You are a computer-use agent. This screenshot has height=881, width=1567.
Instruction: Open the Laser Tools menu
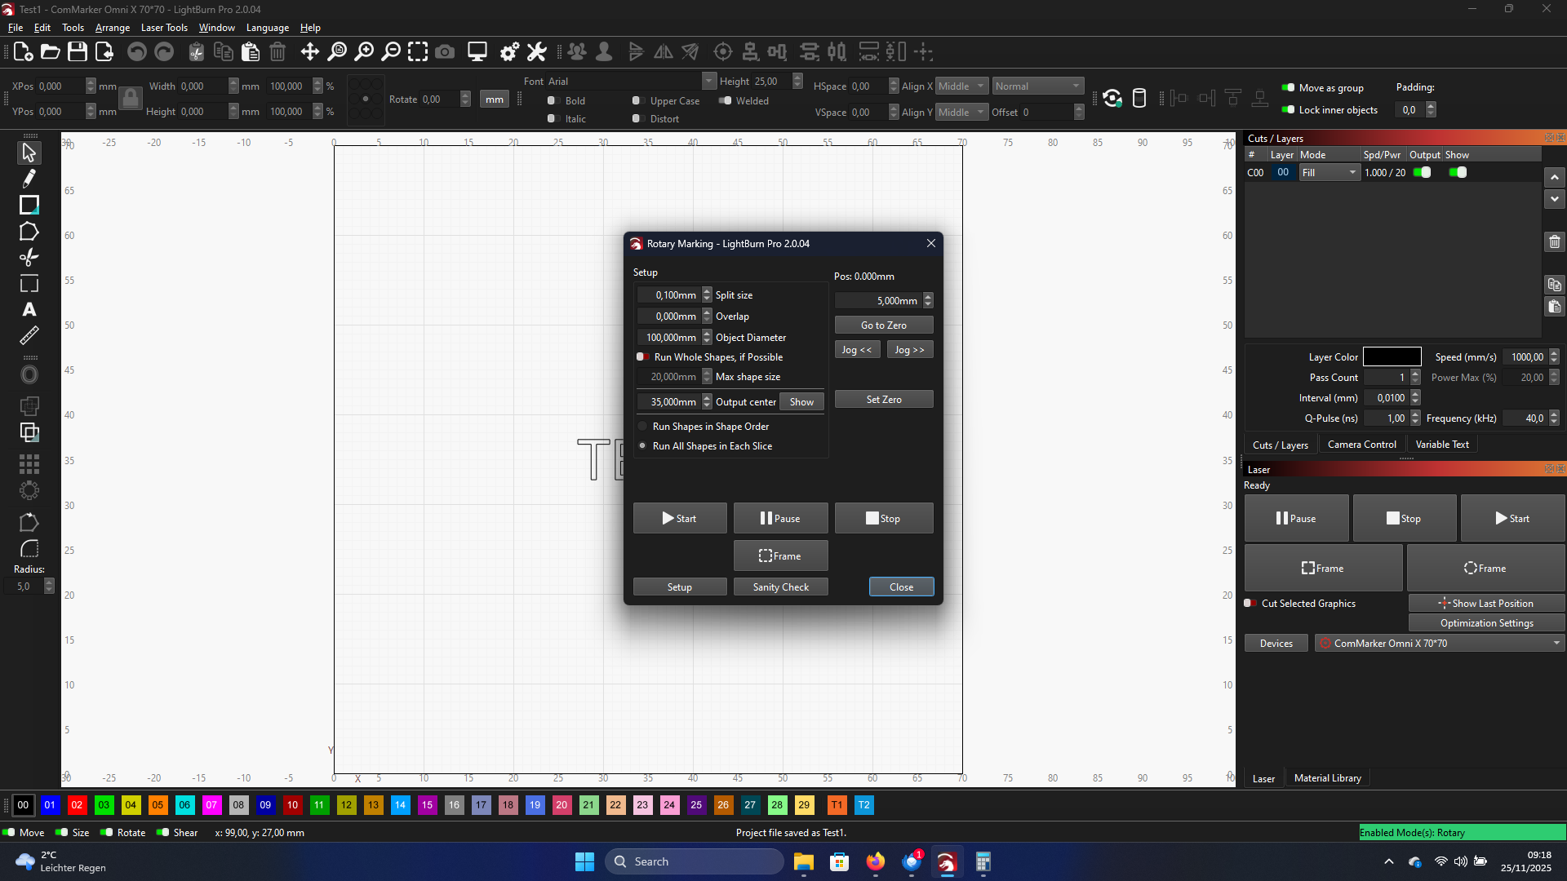164,28
